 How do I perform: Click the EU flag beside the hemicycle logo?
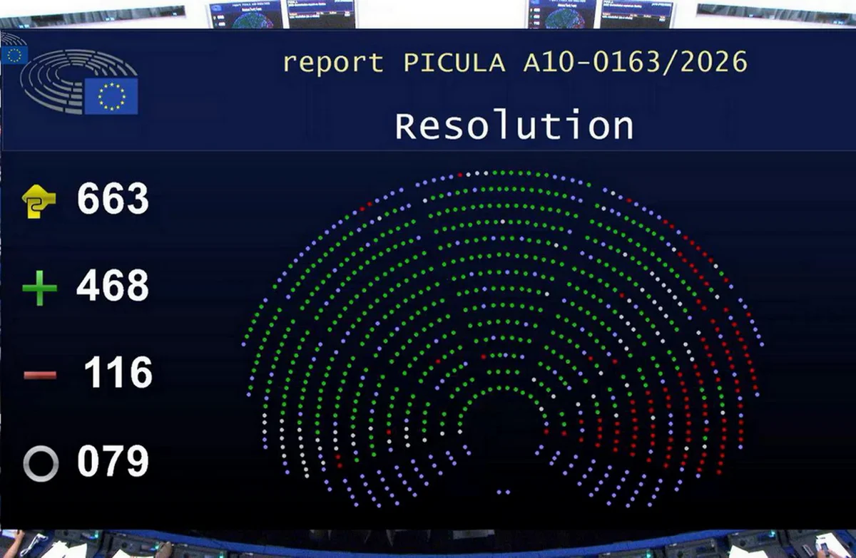[111, 96]
